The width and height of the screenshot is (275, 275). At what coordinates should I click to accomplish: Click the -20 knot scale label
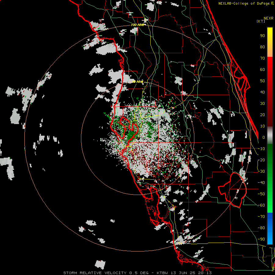(261, 160)
